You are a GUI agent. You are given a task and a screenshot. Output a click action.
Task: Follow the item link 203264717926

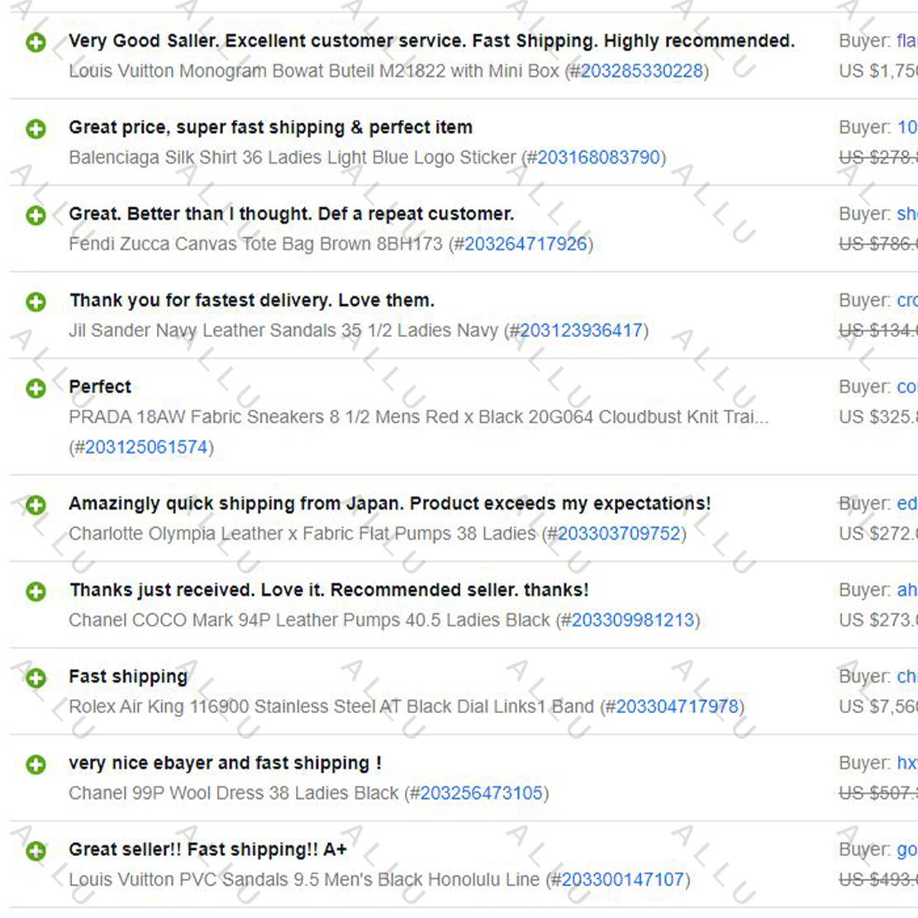(526, 244)
